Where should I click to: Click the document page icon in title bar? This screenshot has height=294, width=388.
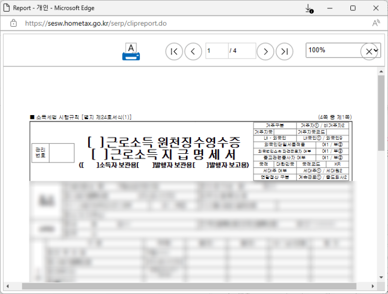coord(6,8)
